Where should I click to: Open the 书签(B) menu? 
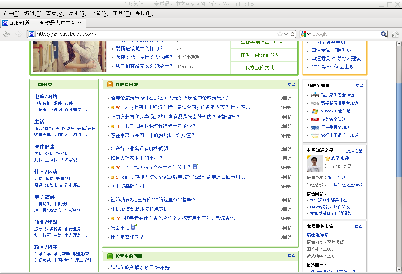[x=99, y=13]
